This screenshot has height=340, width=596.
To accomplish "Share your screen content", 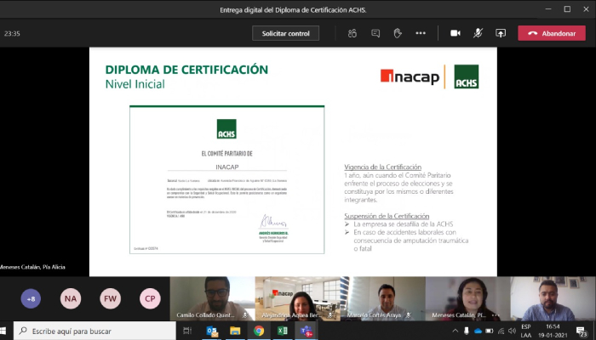I will pyautogui.click(x=501, y=33).
